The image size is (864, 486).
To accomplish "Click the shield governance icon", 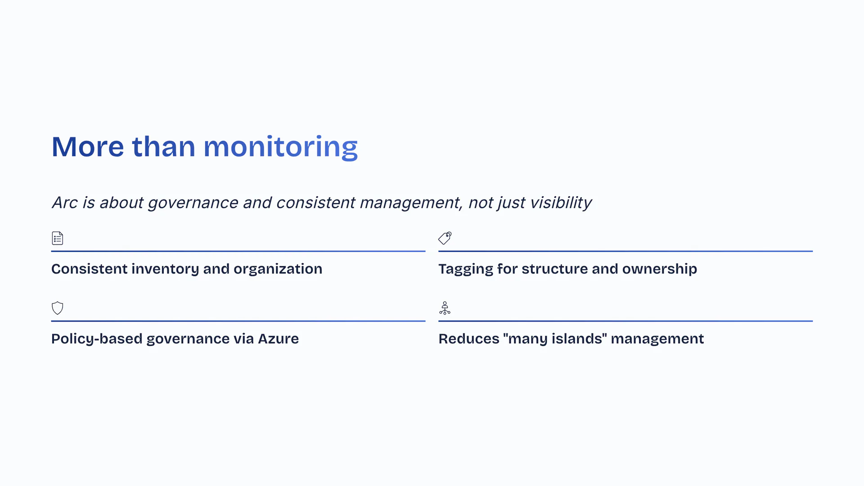I will coord(58,308).
